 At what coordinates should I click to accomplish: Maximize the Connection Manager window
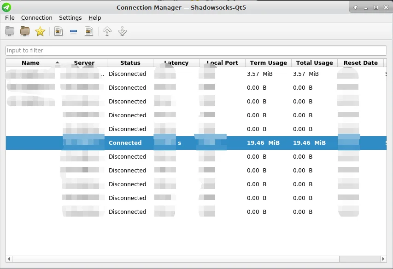[375, 7]
